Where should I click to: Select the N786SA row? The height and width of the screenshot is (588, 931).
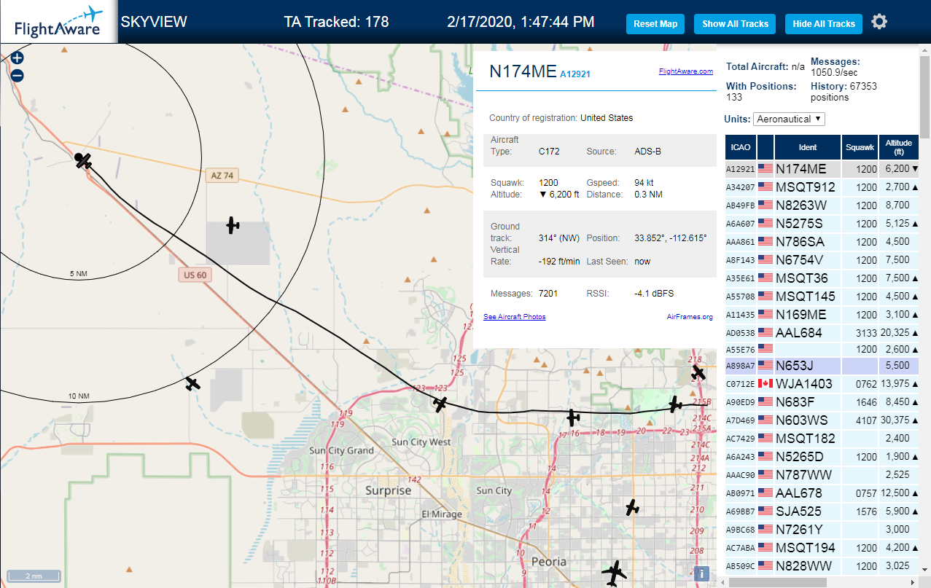(x=822, y=242)
